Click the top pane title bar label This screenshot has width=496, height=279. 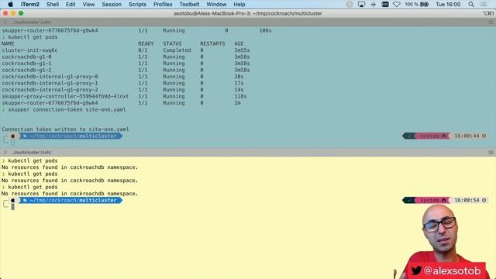[x=32, y=22]
